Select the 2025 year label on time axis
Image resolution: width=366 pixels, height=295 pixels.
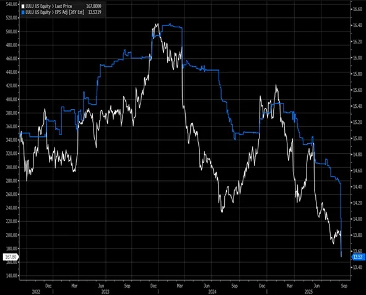coord(309,292)
